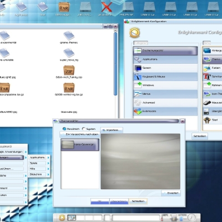This screenshot has width=222, height=222.
Task: Expand the Bildschirm submenu arrow
Action: click(48, 174)
